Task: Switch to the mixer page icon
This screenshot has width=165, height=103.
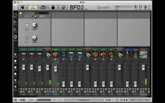Action: [x=33, y=7]
